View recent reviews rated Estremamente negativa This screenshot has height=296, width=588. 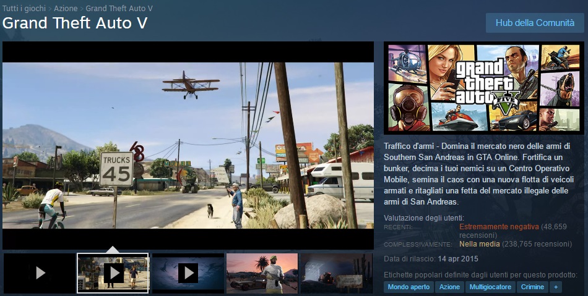(499, 227)
